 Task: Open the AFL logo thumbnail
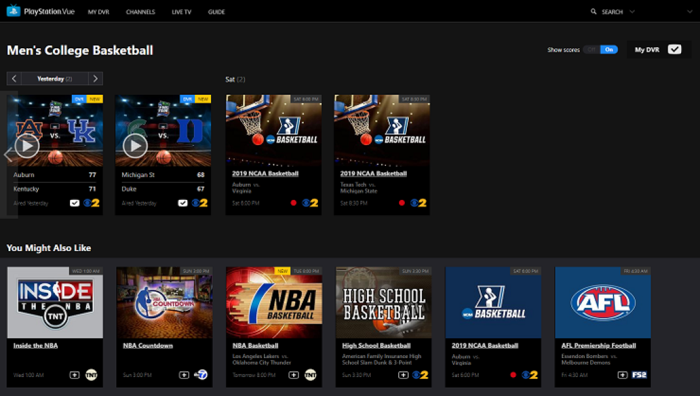(603, 303)
